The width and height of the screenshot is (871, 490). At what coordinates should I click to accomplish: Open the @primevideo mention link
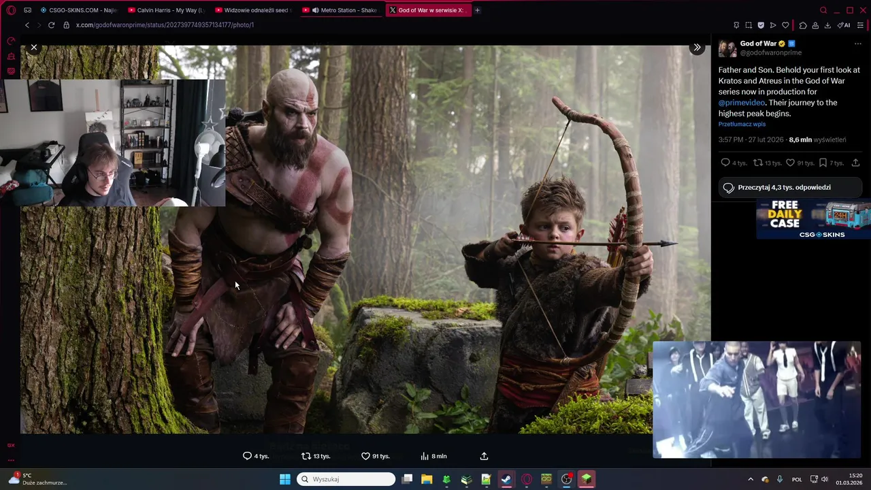coord(741,102)
